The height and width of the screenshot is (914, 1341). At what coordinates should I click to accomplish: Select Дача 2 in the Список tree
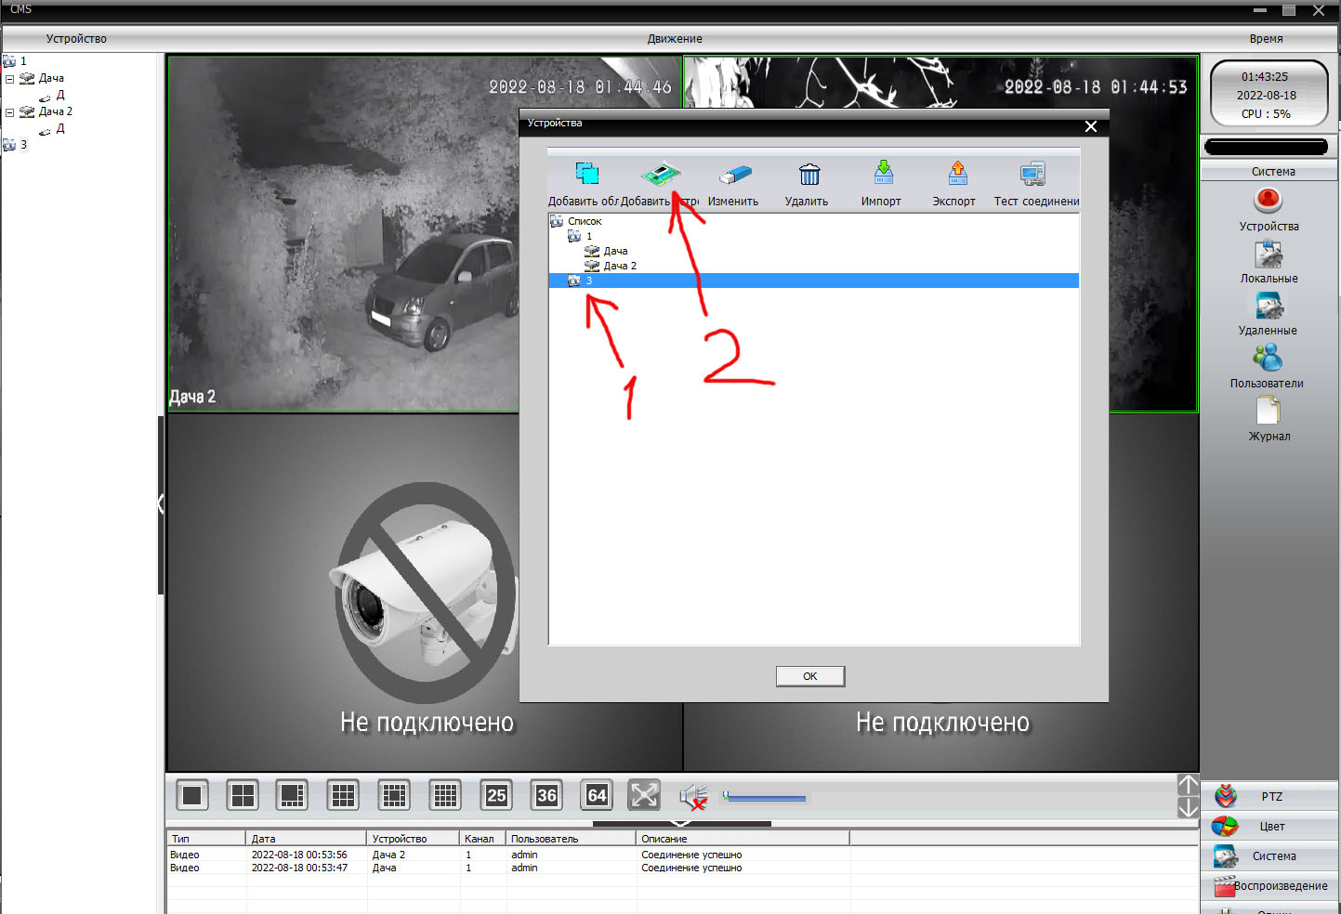click(619, 266)
